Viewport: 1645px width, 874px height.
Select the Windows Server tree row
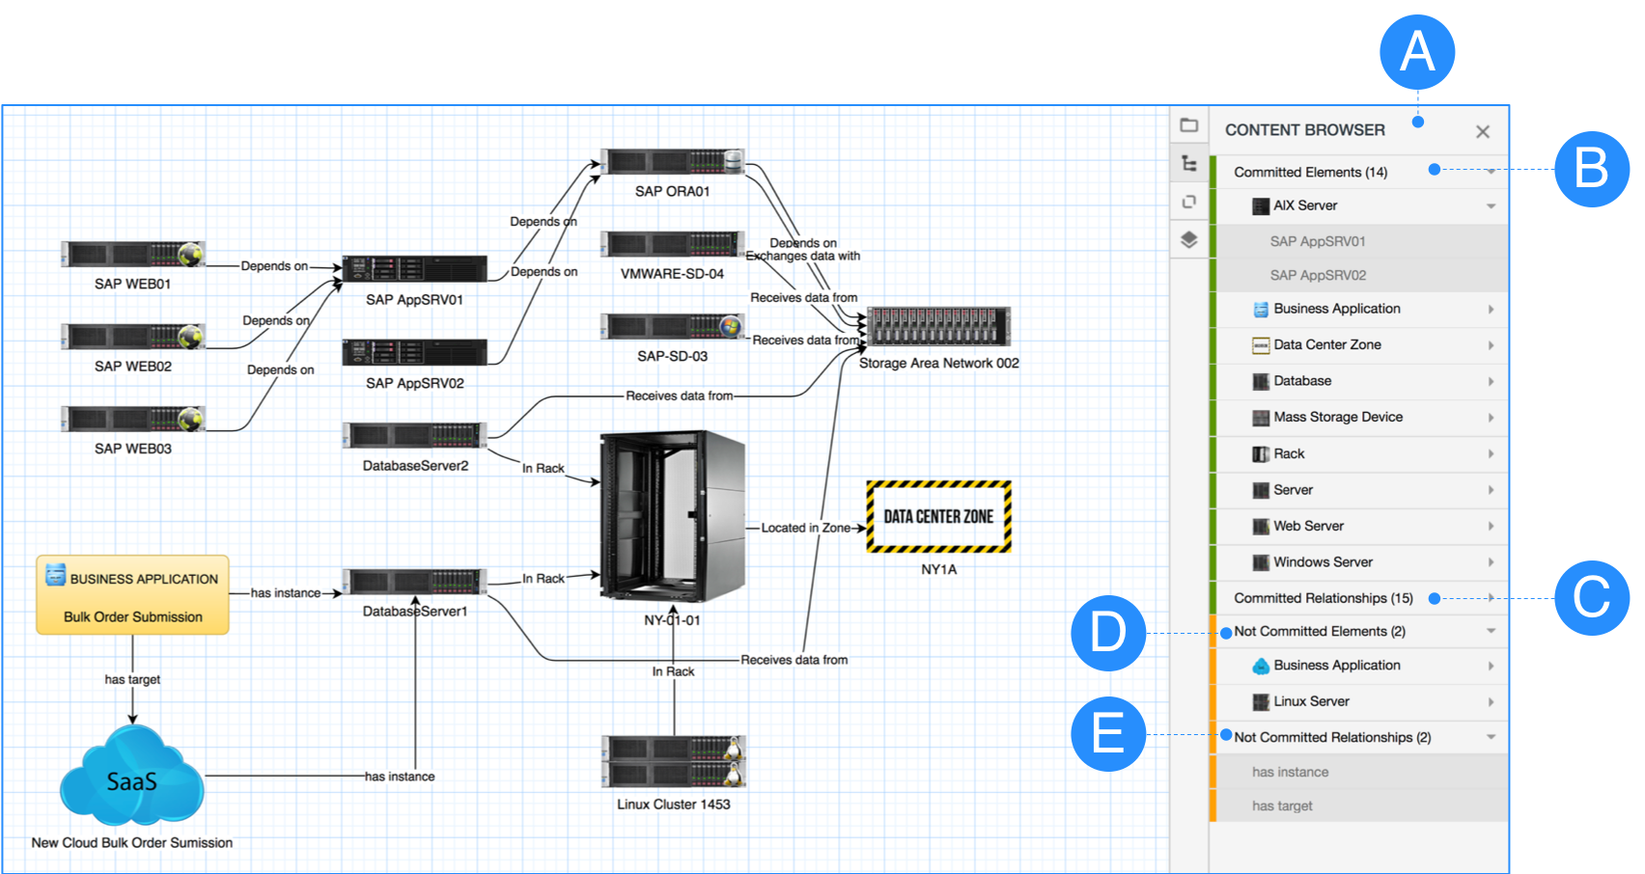point(1361,562)
